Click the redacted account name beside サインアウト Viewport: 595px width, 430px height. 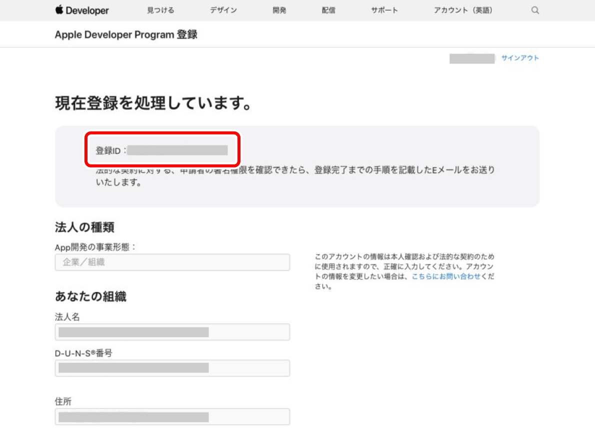471,58
